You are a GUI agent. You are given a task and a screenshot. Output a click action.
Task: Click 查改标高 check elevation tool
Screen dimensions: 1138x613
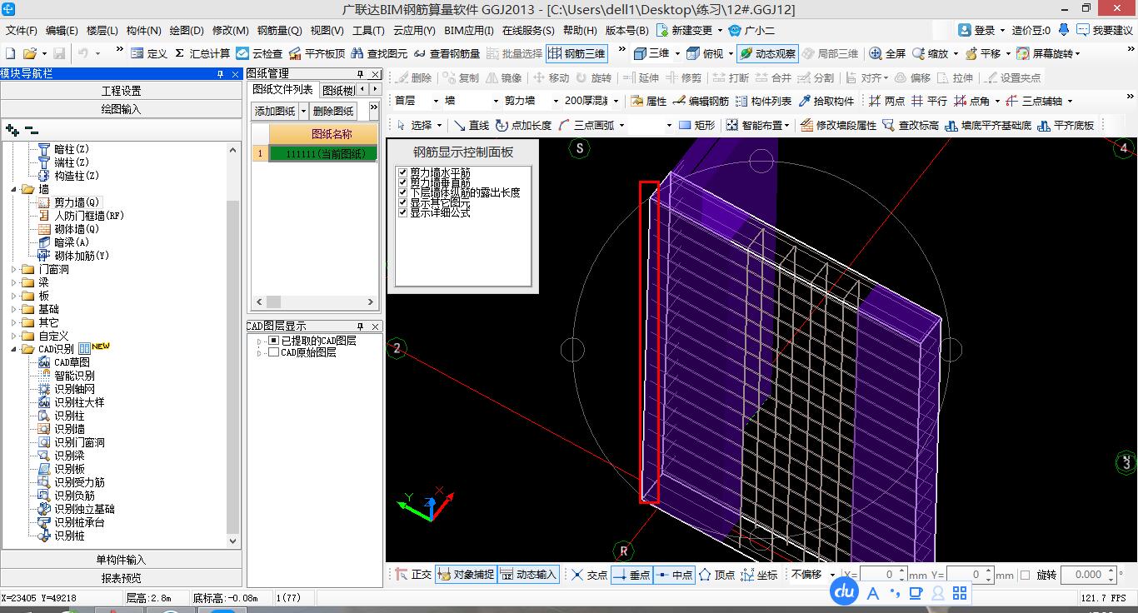click(911, 125)
